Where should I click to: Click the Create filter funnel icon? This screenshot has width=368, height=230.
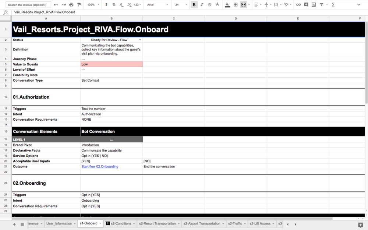pyautogui.click(x=322, y=5)
